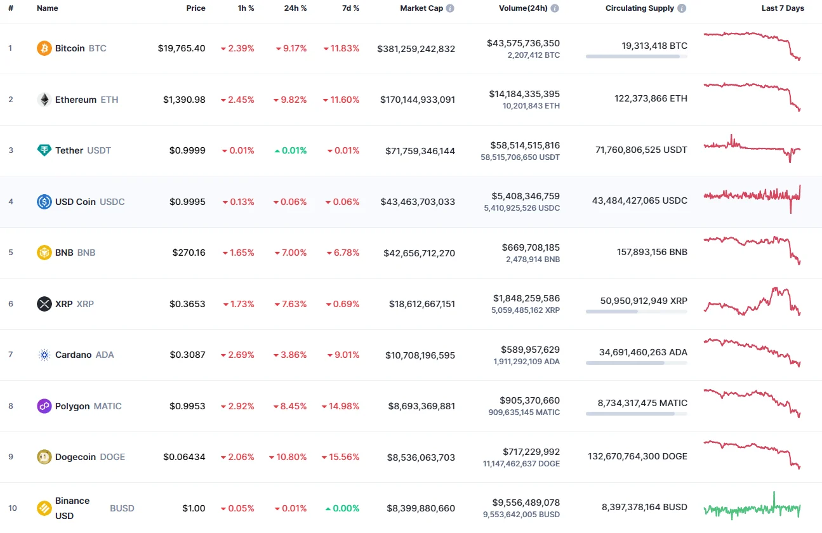Screen dimensions: 822x533
Task: Click Ethereum's 7-day price sparkline chart
Action: [x=752, y=98]
